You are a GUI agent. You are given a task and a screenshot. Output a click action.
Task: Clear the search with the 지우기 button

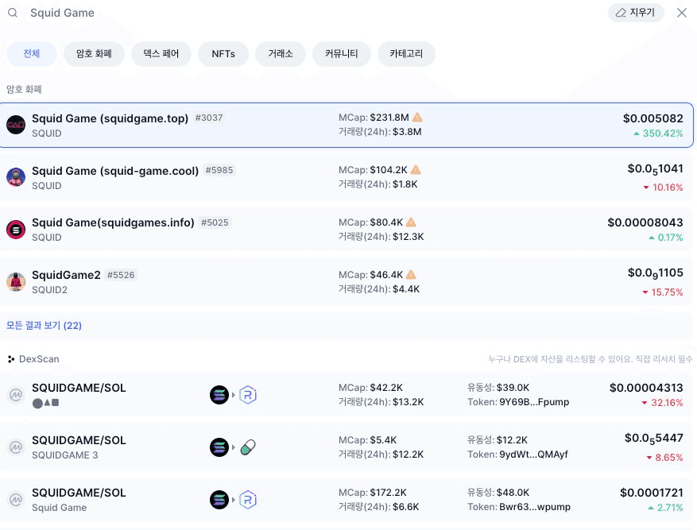636,13
